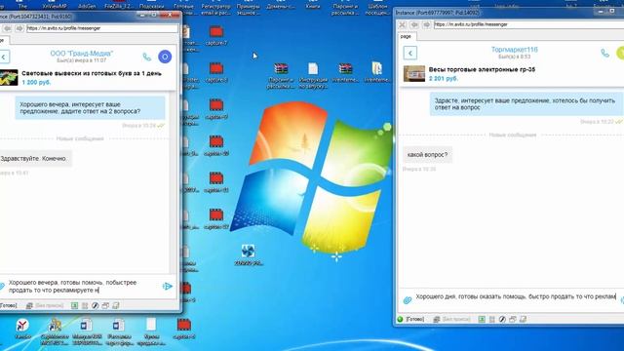Click green square icon in right status bar
The height and width of the screenshot is (351, 624).
pyautogui.click(x=482, y=319)
